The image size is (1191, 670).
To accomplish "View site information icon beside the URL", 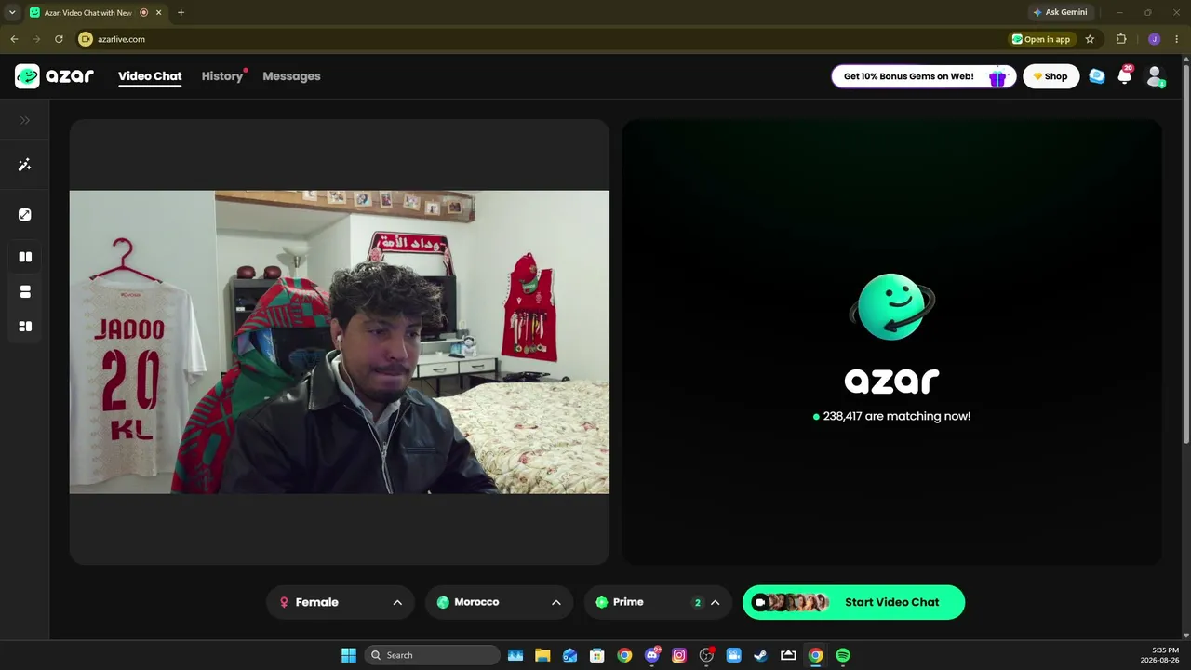I will tap(86, 39).
